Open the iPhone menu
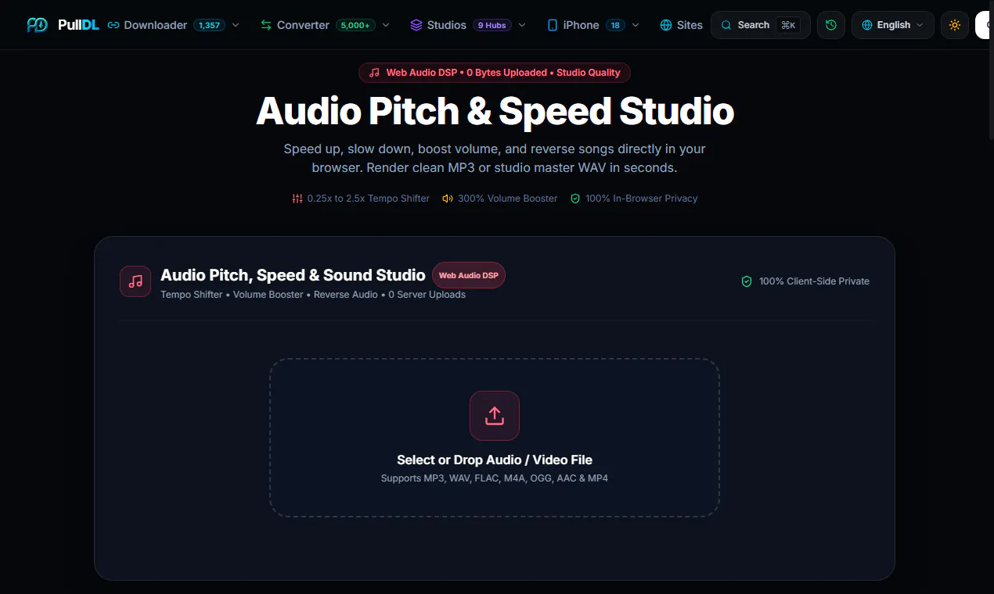Screen dimensions: 994x594 tap(593, 25)
